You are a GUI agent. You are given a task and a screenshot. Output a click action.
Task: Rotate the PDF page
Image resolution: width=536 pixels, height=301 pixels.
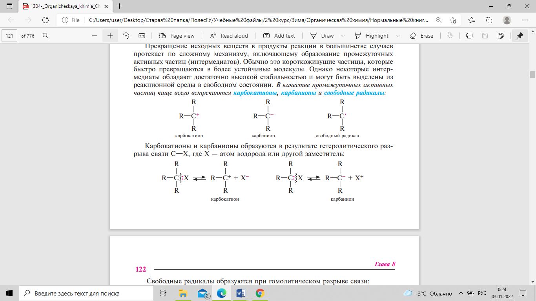click(126, 36)
